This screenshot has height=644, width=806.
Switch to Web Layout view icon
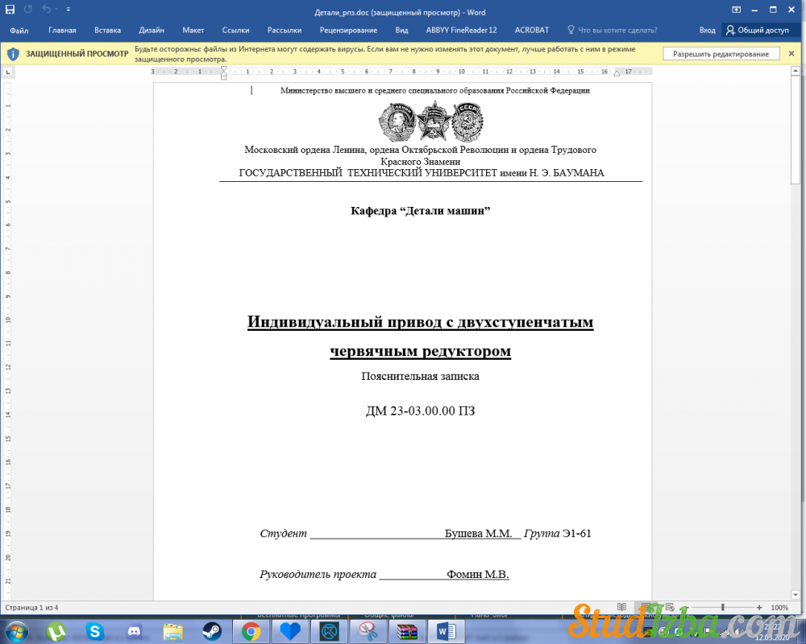(669, 607)
